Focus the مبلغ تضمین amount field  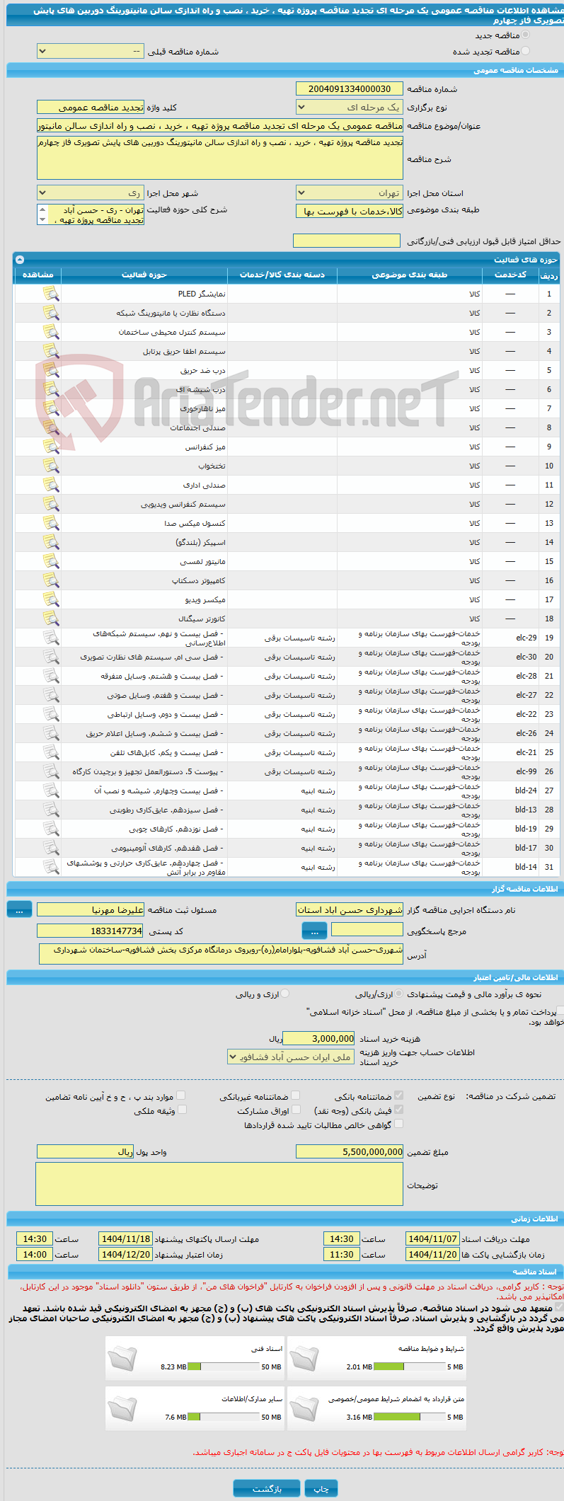pyautogui.click(x=350, y=1151)
